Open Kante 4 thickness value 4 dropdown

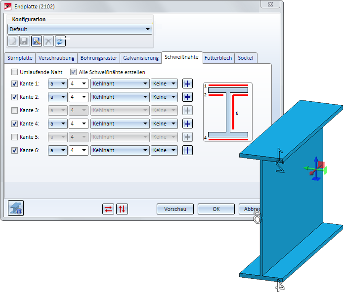pyautogui.click(x=79, y=124)
